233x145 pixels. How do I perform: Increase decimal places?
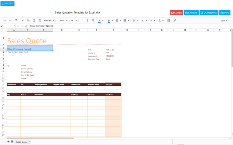[x=40, y=20]
